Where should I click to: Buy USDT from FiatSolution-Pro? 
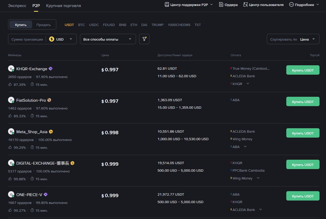pyautogui.click(x=303, y=102)
